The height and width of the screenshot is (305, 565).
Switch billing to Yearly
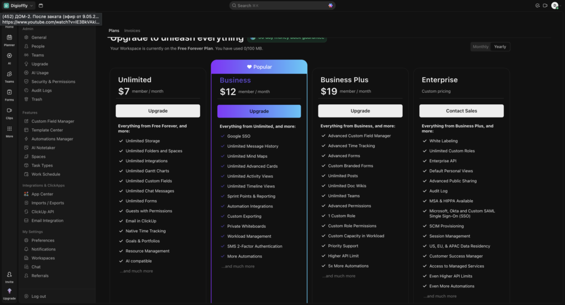(x=500, y=47)
